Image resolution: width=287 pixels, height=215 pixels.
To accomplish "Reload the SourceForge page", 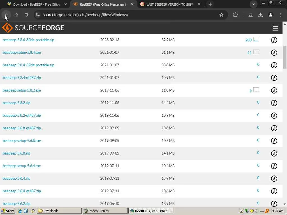I will pos(26,15).
